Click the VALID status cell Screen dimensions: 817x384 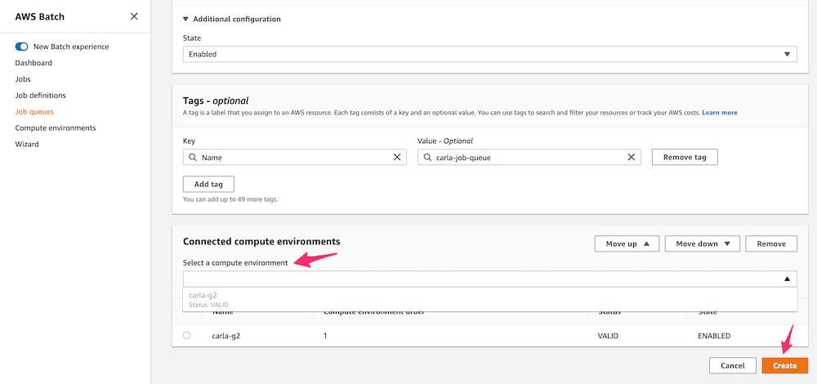pos(608,336)
